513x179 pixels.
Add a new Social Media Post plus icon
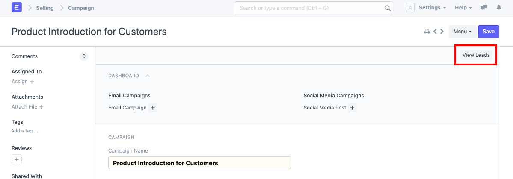[352, 108]
